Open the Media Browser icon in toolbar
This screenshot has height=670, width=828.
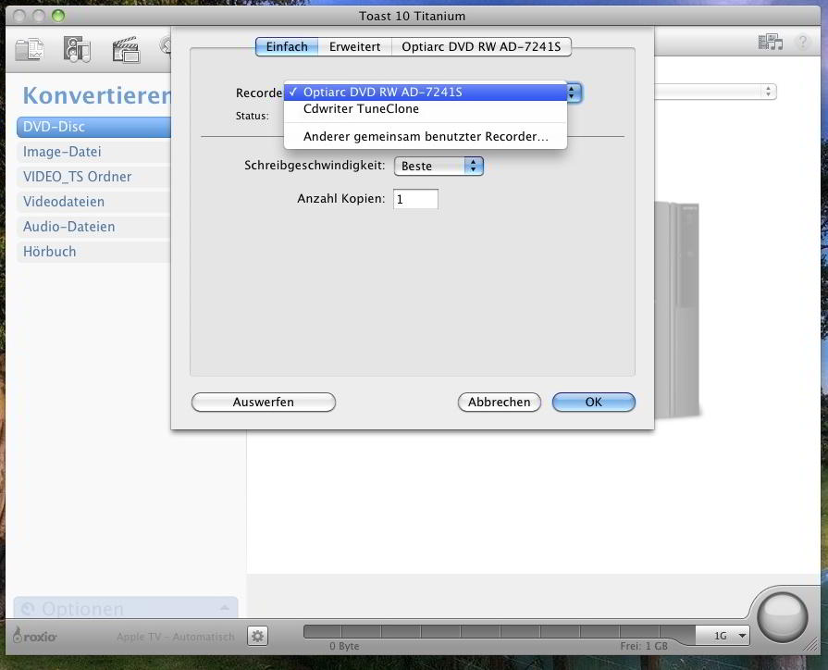click(770, 42)
